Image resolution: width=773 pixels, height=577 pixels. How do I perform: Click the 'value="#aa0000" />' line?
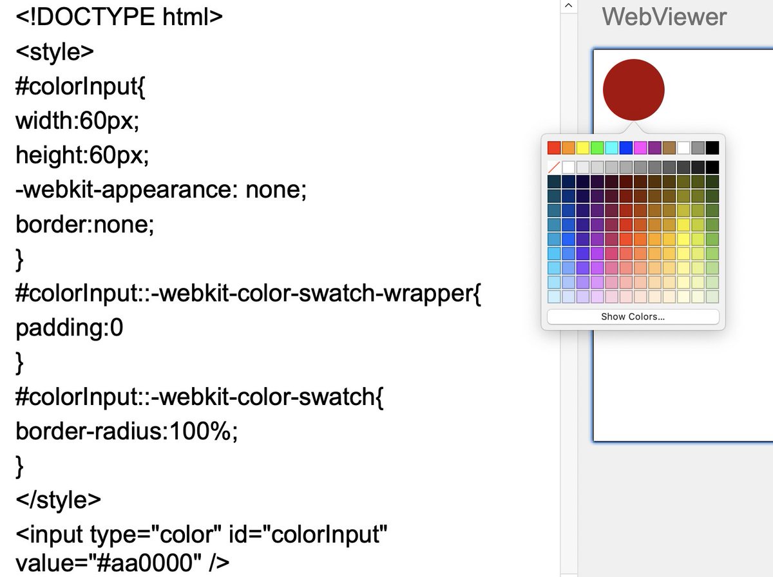click(122, 563)
